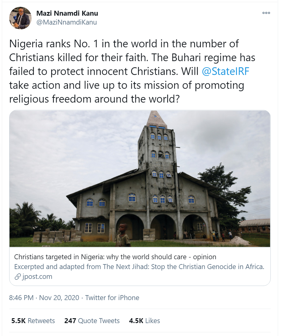The image size is (283, 336).
Task: Click the "Christians targeted in Nigeria" headline
Action: 115,257
